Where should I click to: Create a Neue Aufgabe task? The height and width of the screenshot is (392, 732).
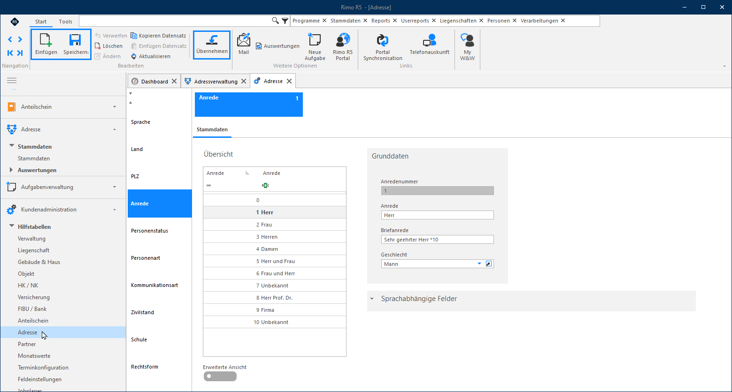pyautogui.click(x=315, y=40)
